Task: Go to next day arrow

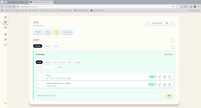Action: [x=173, y=23]
